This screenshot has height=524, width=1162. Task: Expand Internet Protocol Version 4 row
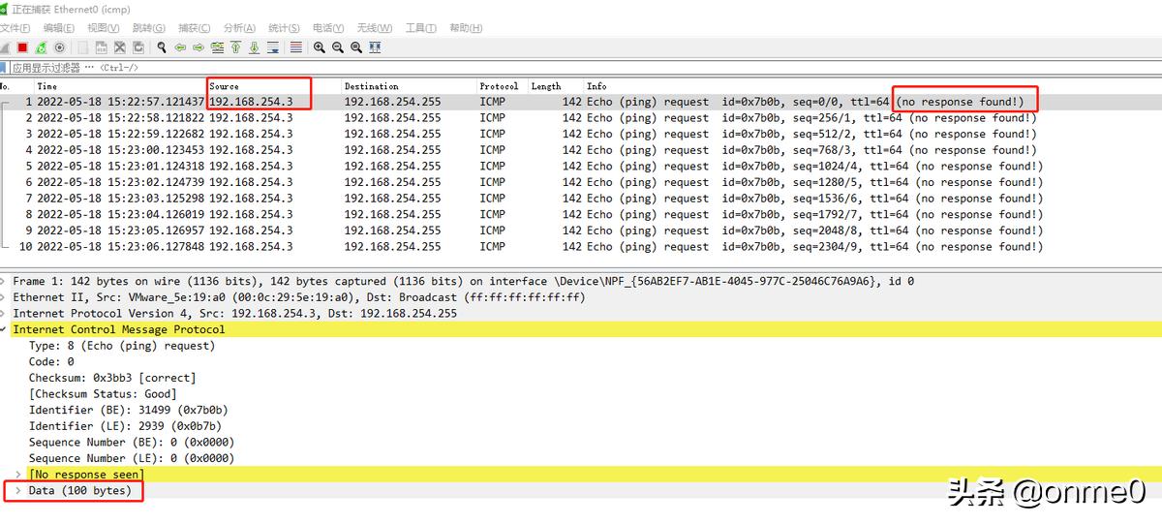pos(4,313)
